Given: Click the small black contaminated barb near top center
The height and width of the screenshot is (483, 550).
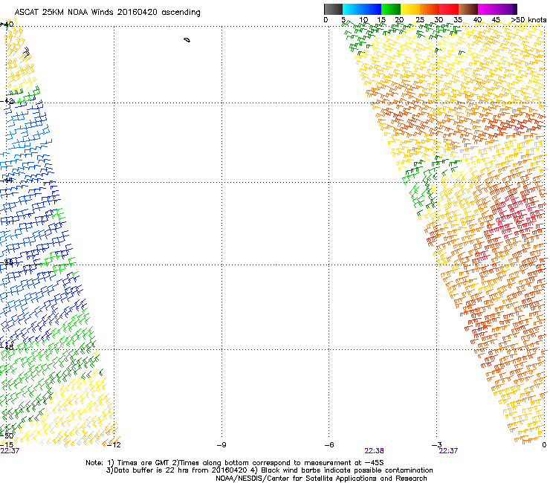Looking at the screenshot, I should (x=187, y=40).
